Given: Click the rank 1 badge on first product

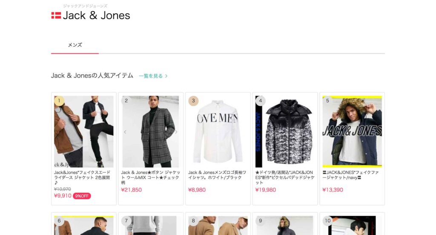Looking at the screenshot, I should click(x=59, y=101).
